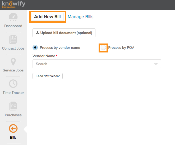The image size is (175, 145).
Task: Click the Purchases label in sidebar
Action: 13,115
